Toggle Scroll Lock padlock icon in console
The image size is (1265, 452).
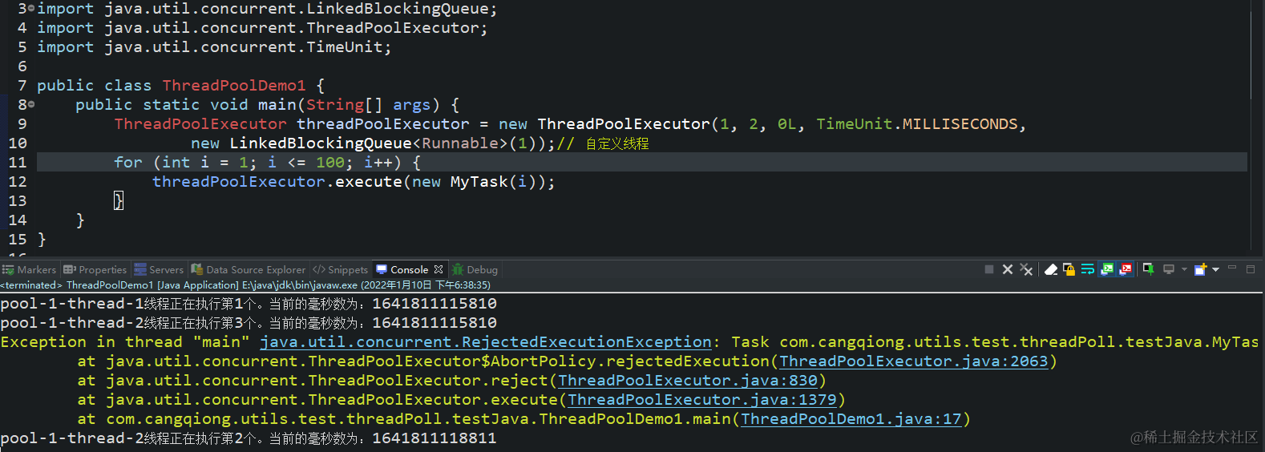(1069, 269)
